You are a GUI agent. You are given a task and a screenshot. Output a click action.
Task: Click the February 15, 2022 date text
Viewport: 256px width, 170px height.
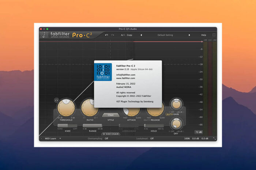(126, 84)
